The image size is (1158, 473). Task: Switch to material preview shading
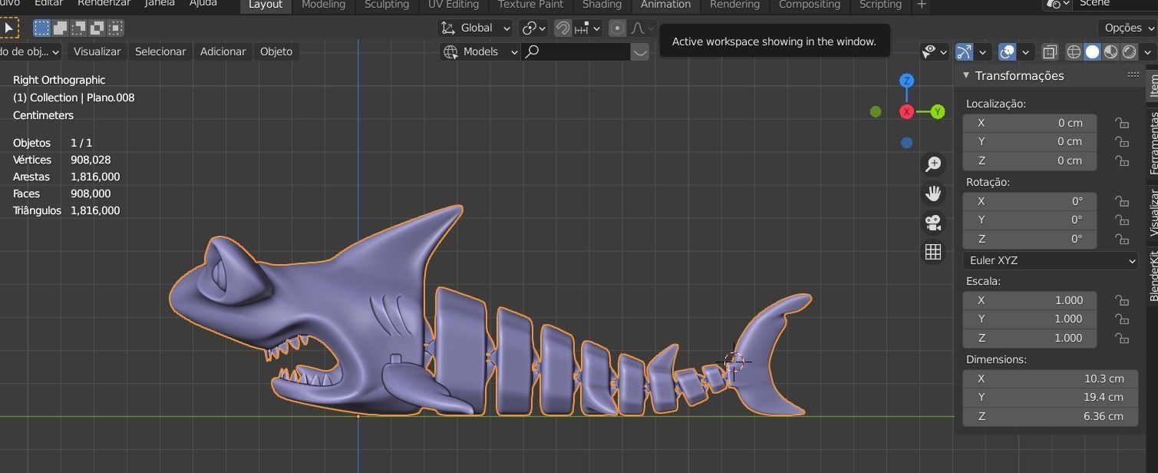click(x=1110, y=51)
